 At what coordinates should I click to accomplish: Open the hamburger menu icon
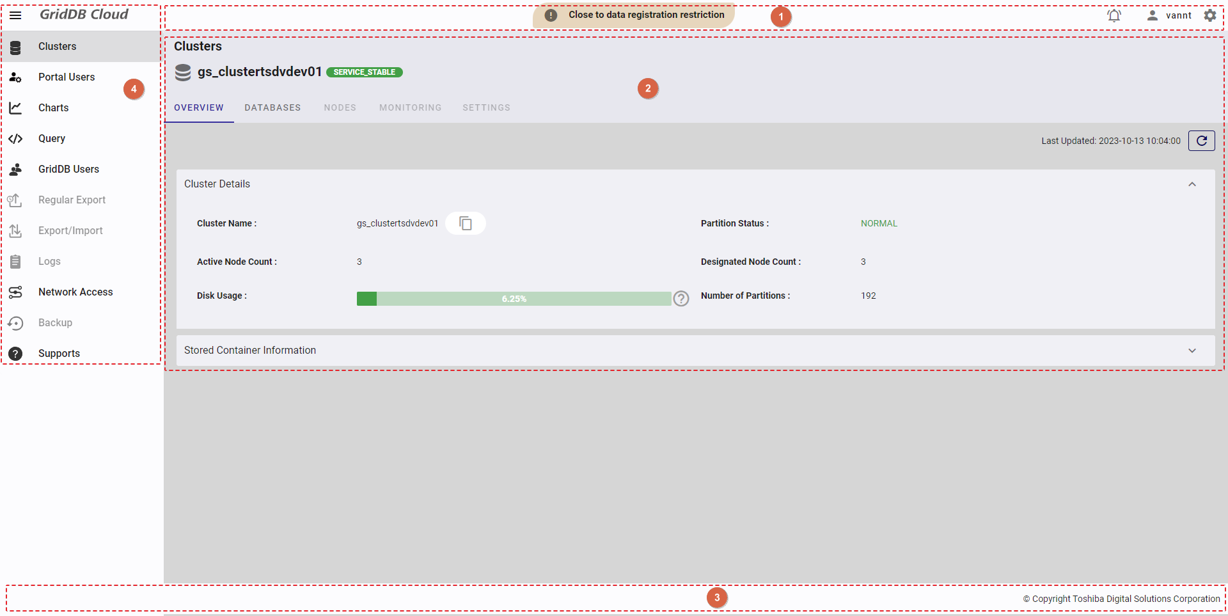[15, 15]
